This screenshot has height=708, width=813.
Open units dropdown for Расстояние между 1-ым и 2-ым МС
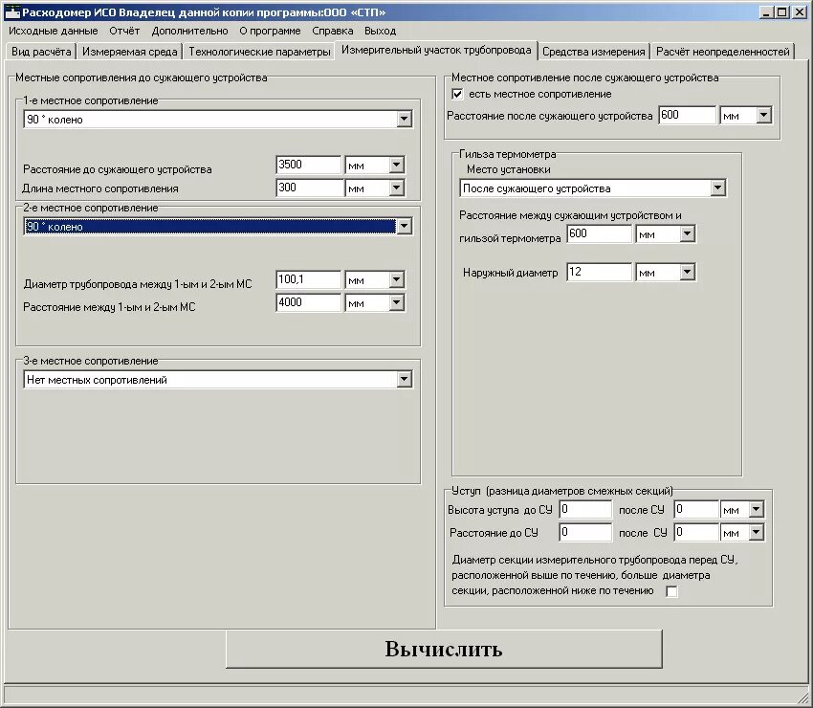[397, 303]
